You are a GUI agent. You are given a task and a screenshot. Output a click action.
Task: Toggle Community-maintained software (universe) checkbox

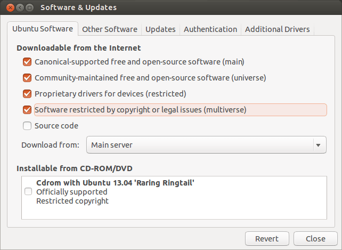pos(27,78)
